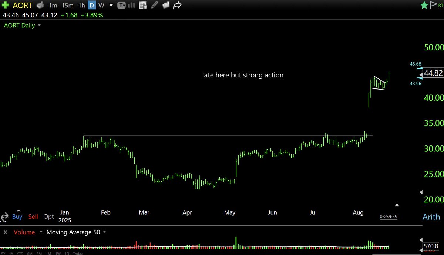Click the 03:59:59 countdown timer

(388, 217)
